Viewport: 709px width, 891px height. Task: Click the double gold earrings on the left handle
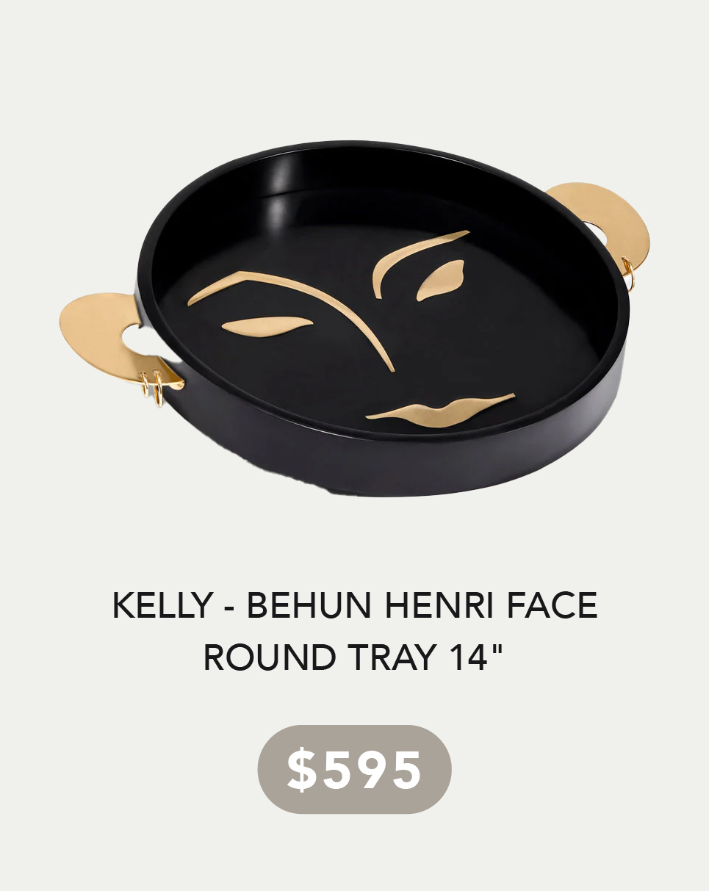152,386
